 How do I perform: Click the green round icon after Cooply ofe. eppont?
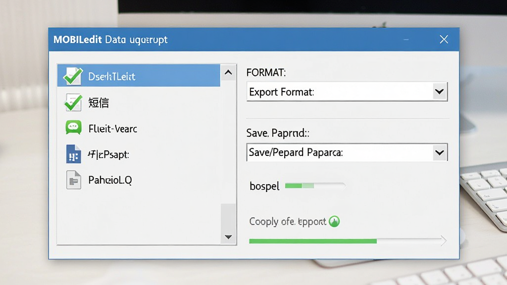[334, 221]
